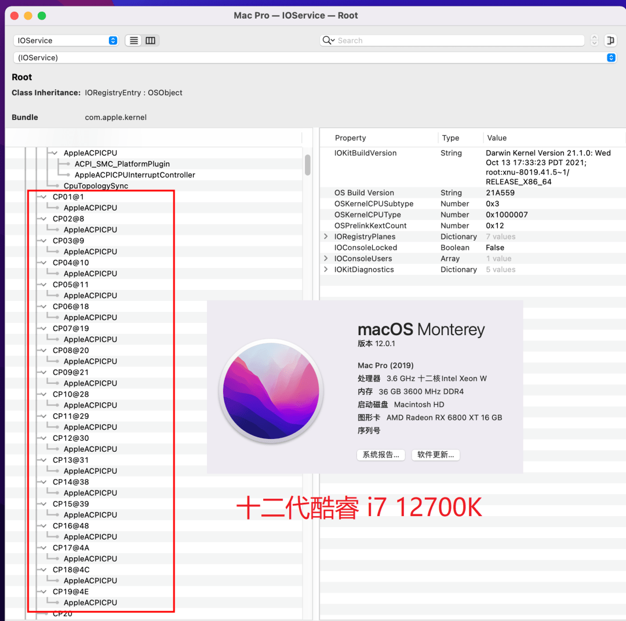Open the (IOService) path popup selector
626x621 pixels.
[x=314, y=57]
